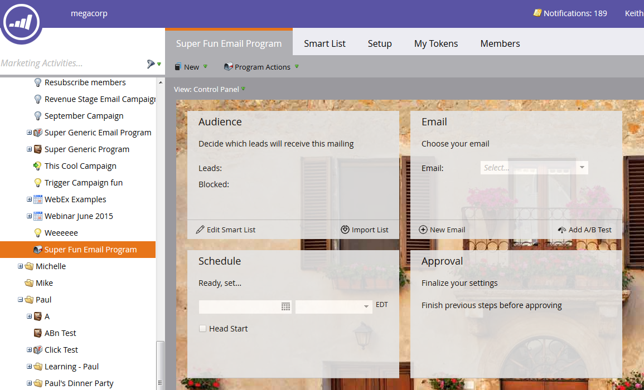Switch to the Smart List tab
The width and height of the screenshot is (644, 390).
point(325,43)
